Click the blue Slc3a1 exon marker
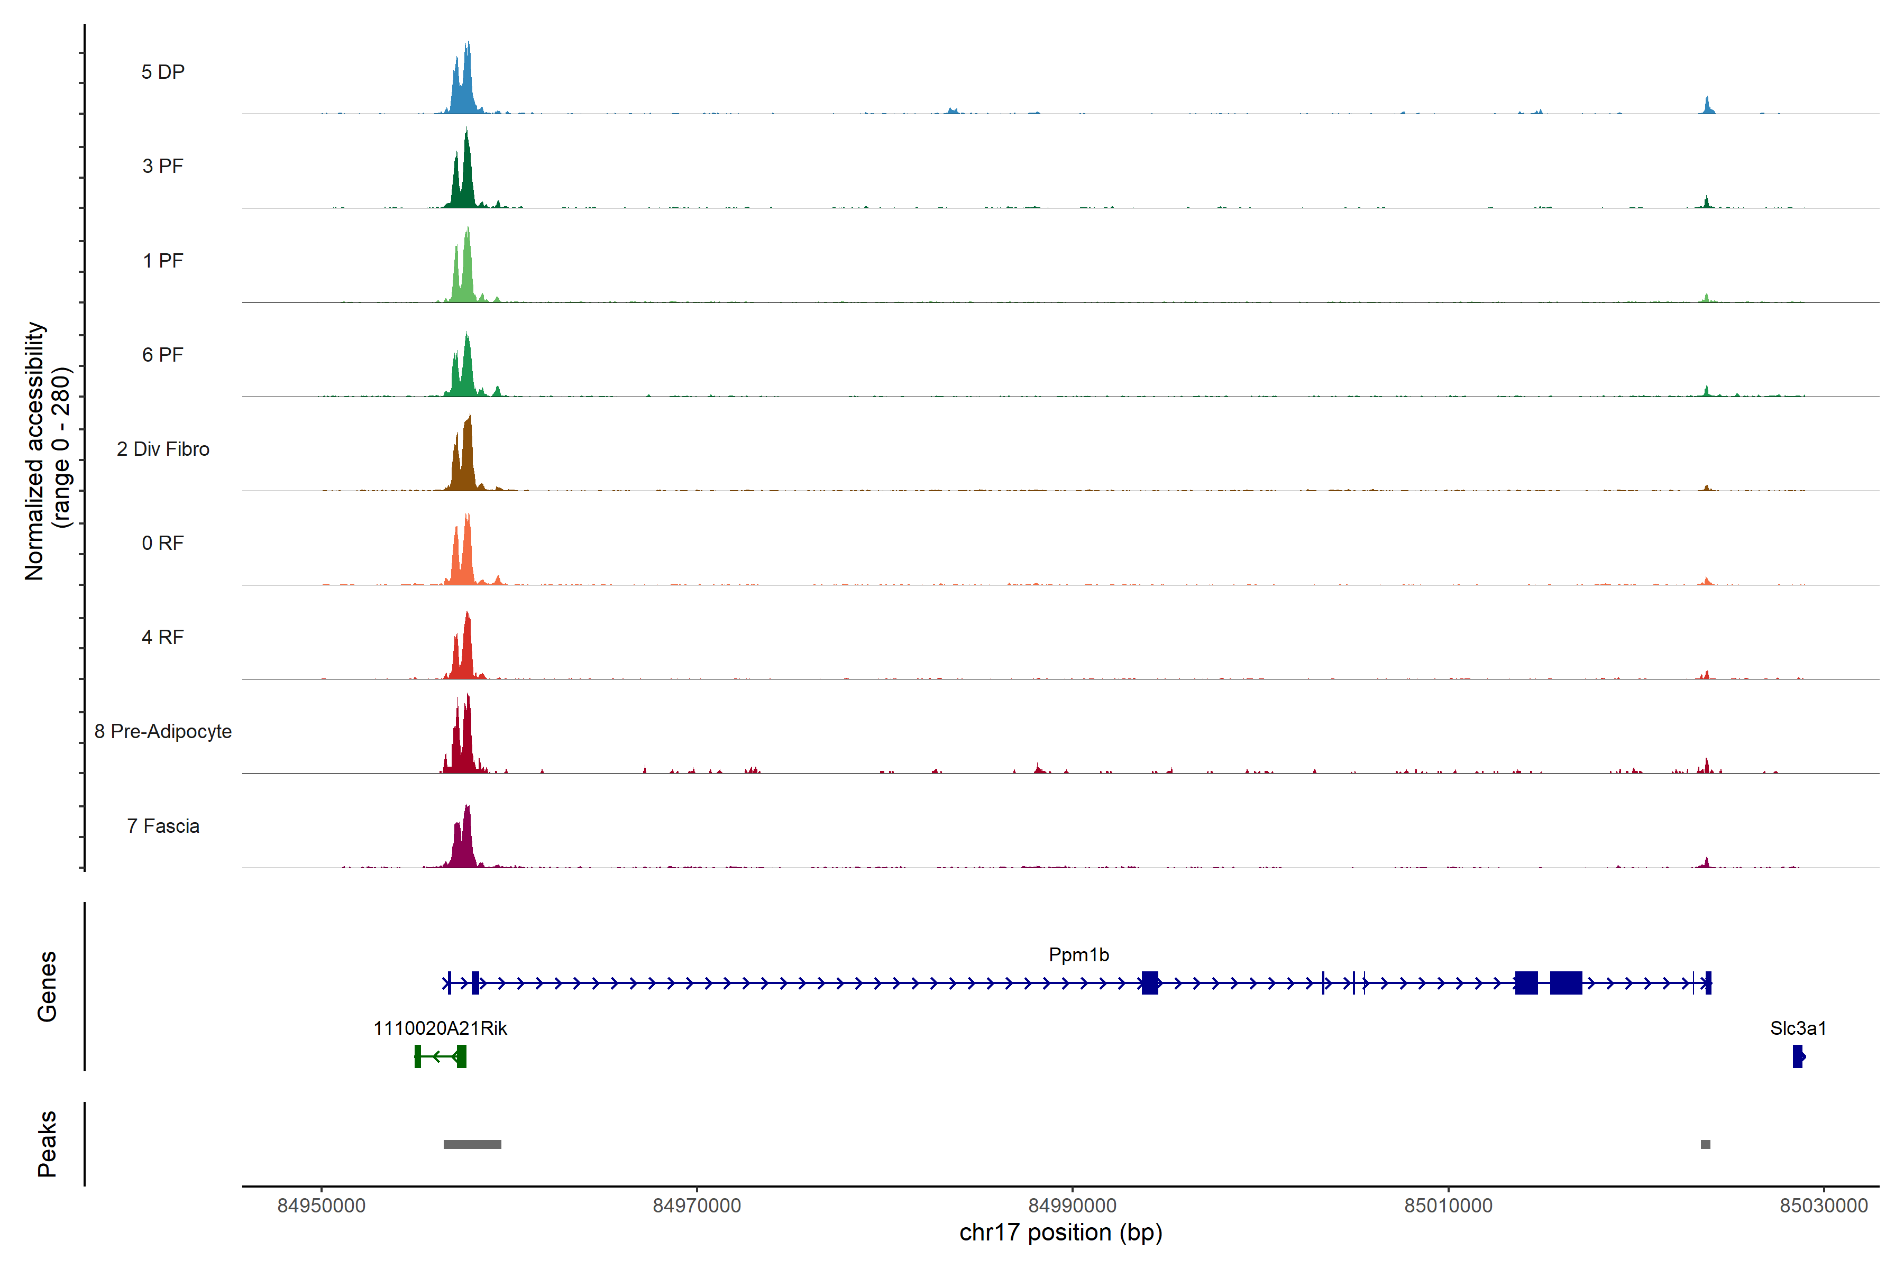This screenshot has width=1904, height=1269. click(x=1798, y=1056)
